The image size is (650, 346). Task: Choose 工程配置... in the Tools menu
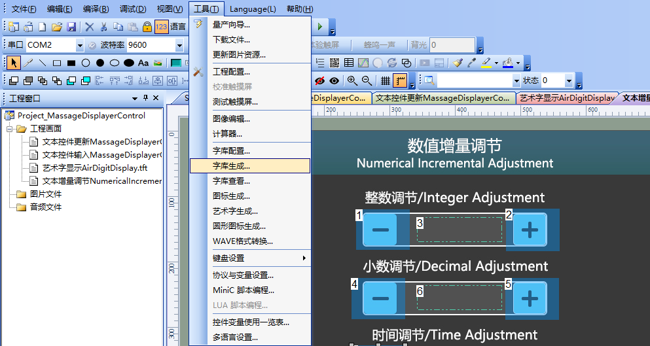(250, 72)
